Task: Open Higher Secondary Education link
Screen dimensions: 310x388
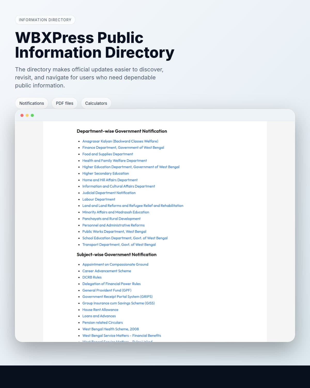Action: (105, 173)
